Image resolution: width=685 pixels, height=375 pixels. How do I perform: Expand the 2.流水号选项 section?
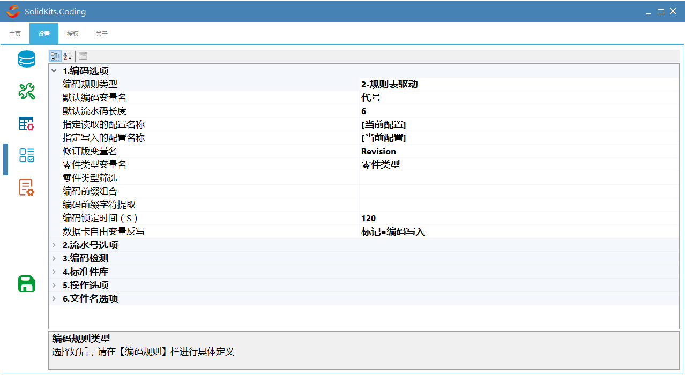[54, 245]
